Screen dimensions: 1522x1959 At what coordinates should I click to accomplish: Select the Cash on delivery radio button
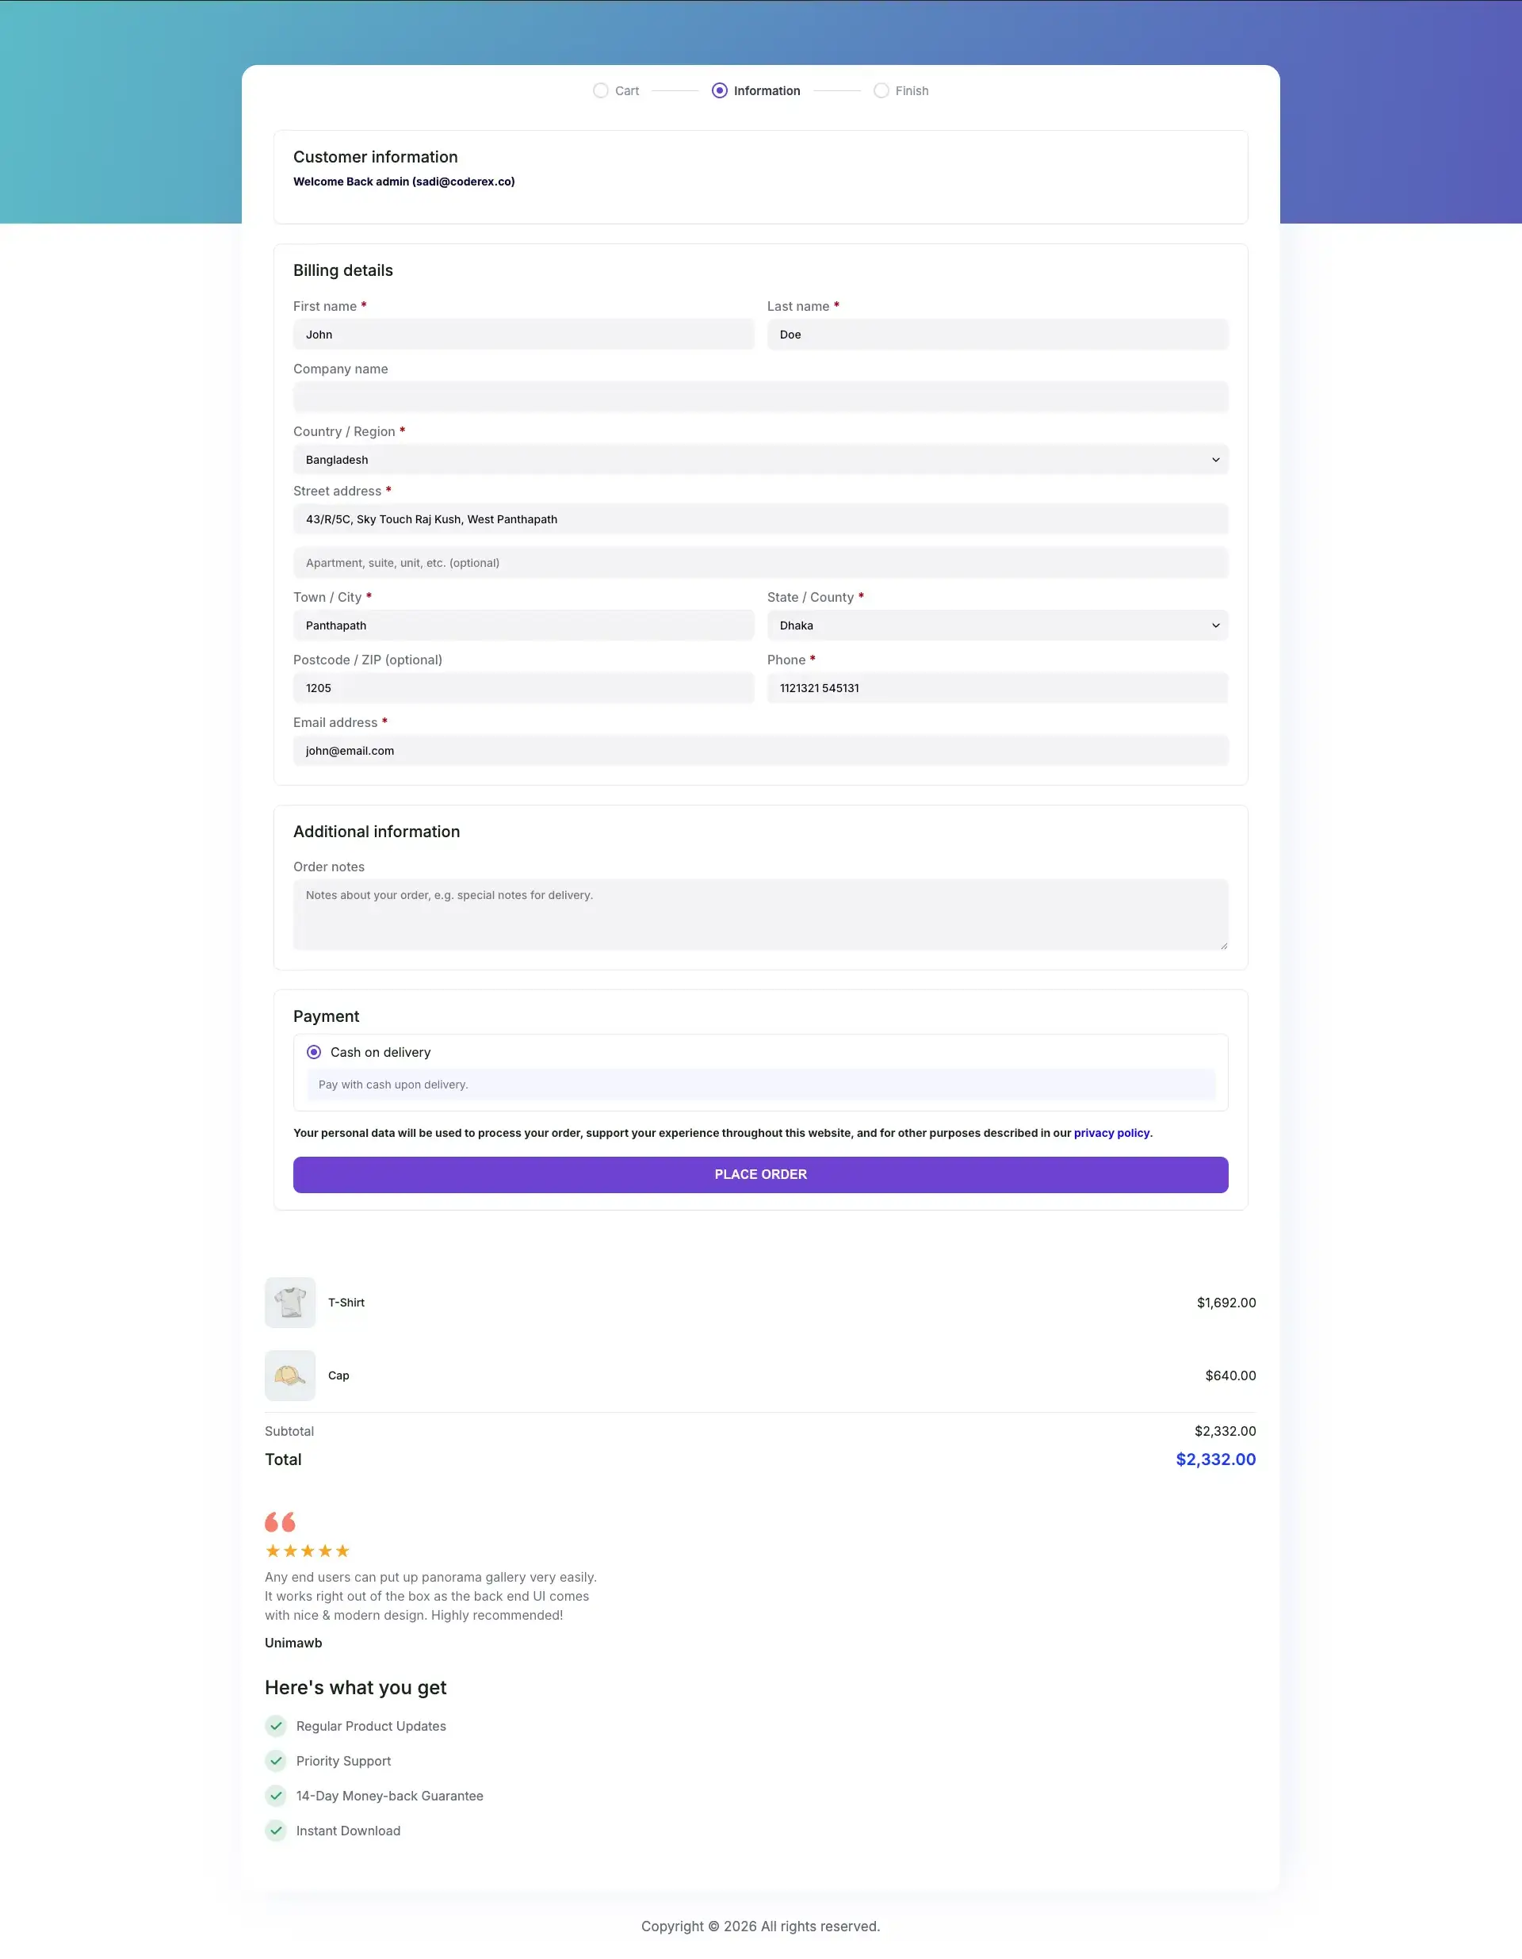coord(314,1052)
